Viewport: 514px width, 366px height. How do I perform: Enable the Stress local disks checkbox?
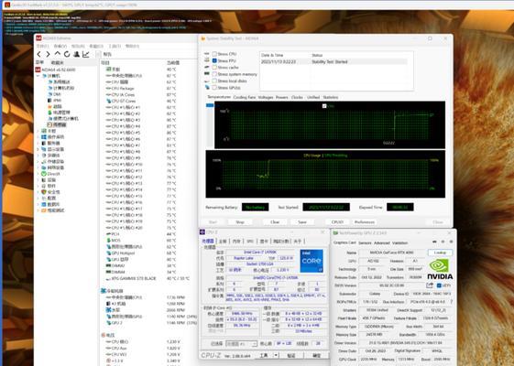[214, 81]
